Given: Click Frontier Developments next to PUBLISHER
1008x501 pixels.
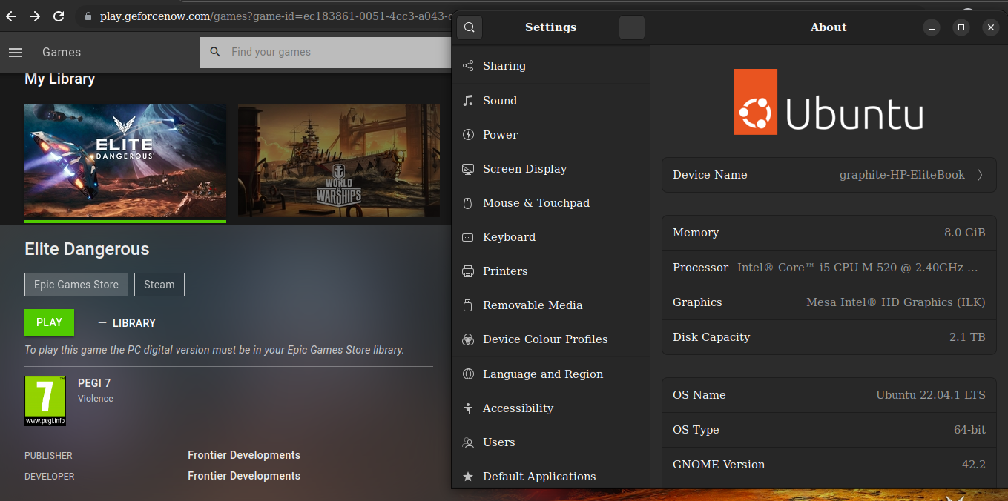Looking at the screenshot, I should point(244,455).
